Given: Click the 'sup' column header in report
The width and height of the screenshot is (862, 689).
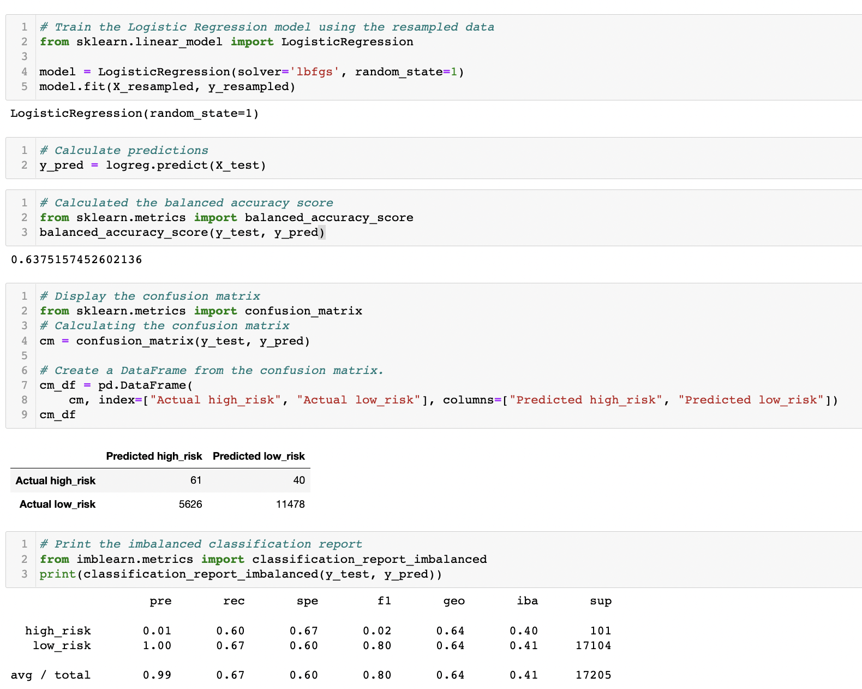Looking at the screenshot, I should (x=601, y=601).
